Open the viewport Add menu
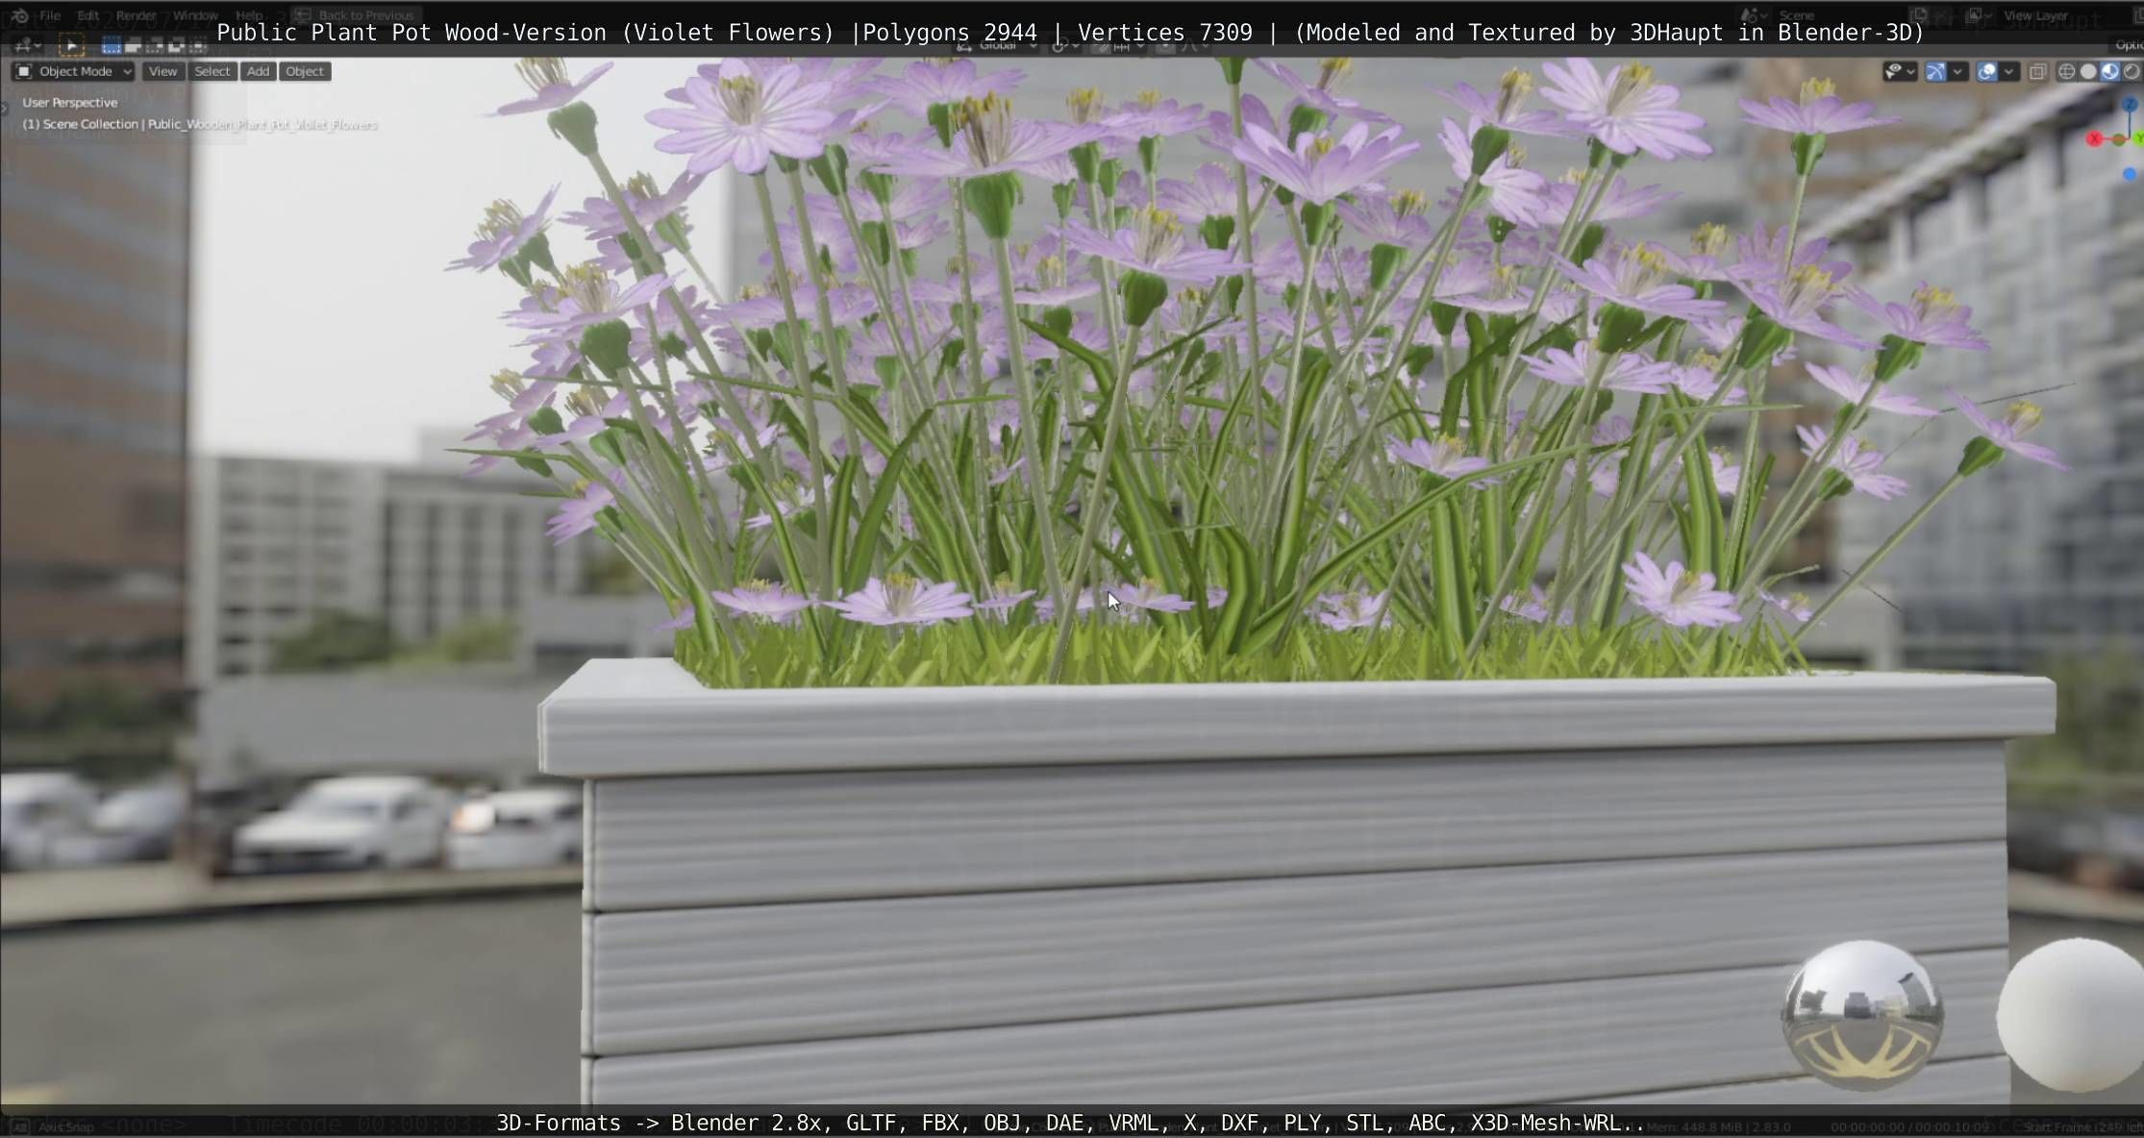Image resolution: width=2144 pixels, height=1138 pixels. (258, 71)
